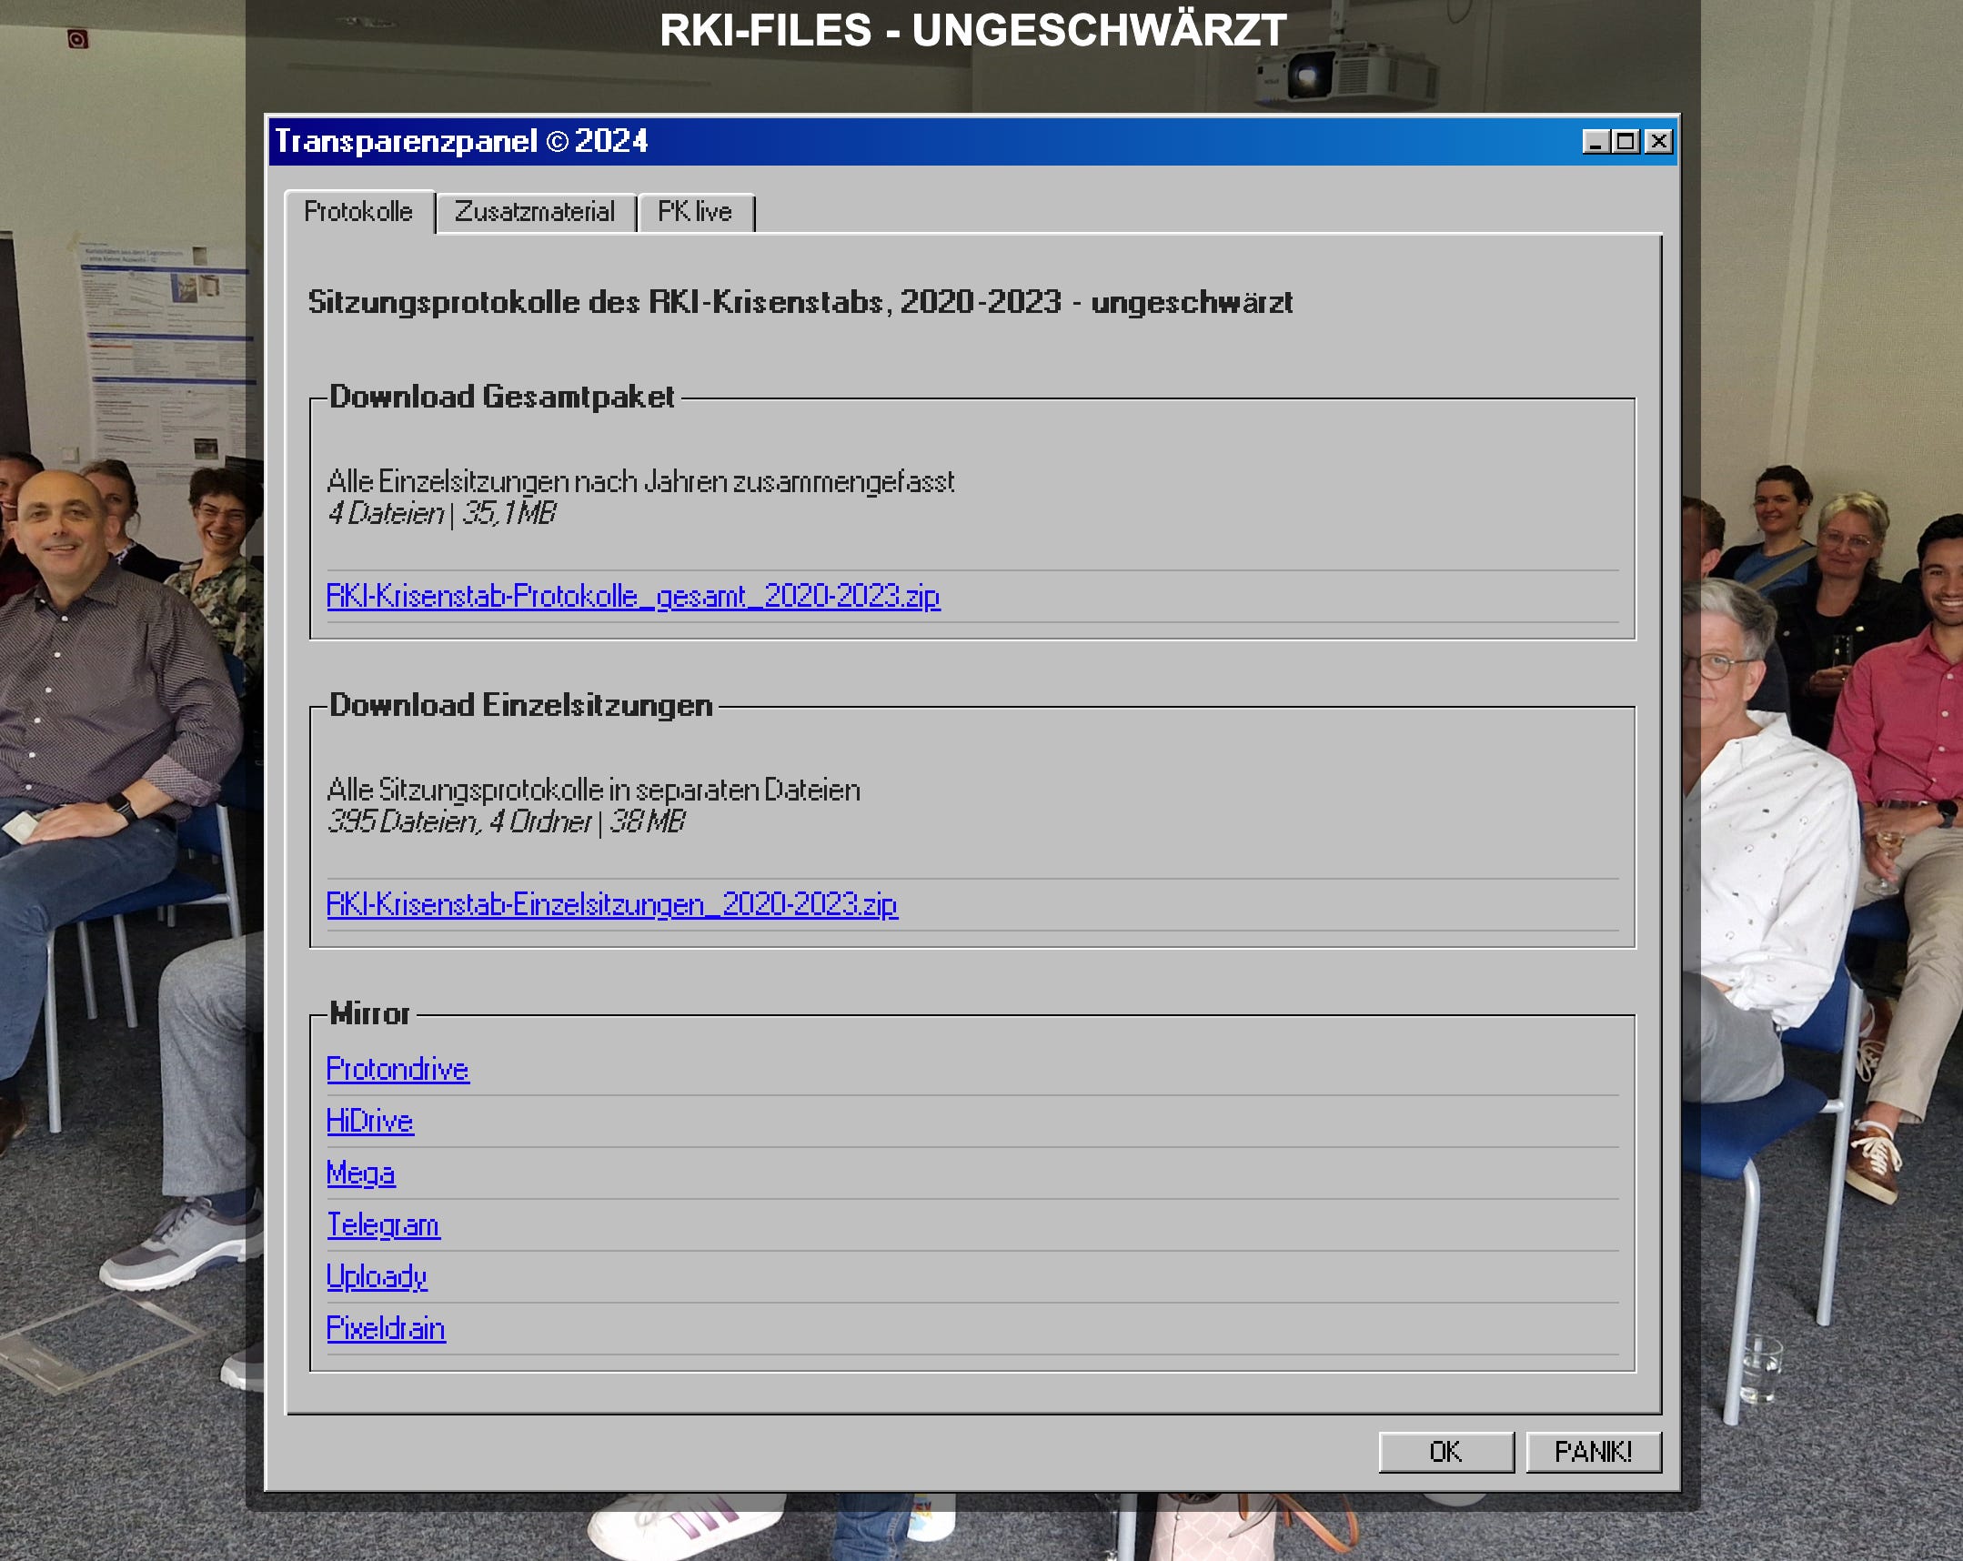The image size is (1963, 1561).
Task: Download RKI-Krisenstab-Protokolle_gesamt_2020-2023.zip
Action: coord(634,597)
